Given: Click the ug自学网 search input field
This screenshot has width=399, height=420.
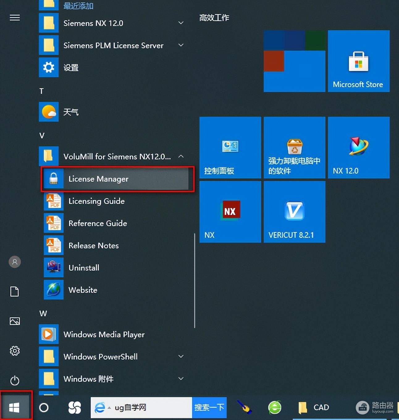Looking at the screenshot, I should (148, 408).
